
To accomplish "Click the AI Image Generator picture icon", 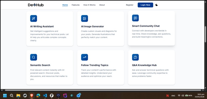I will (84, 18).
